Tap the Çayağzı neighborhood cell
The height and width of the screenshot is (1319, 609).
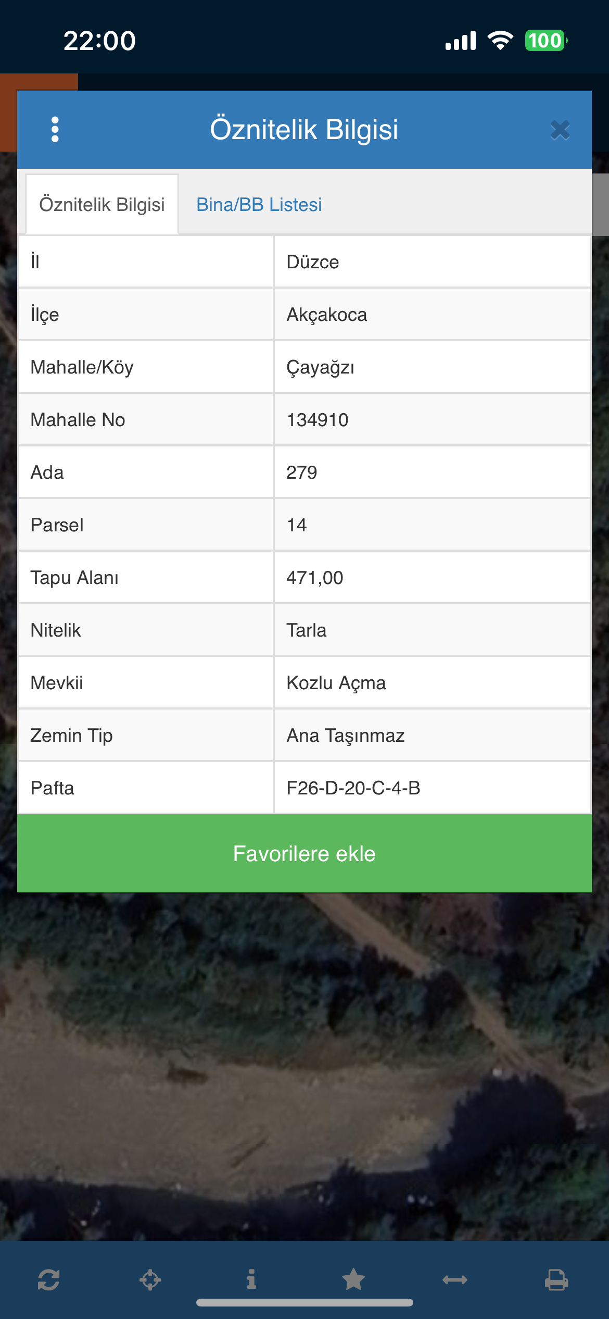tap(320, 367)
